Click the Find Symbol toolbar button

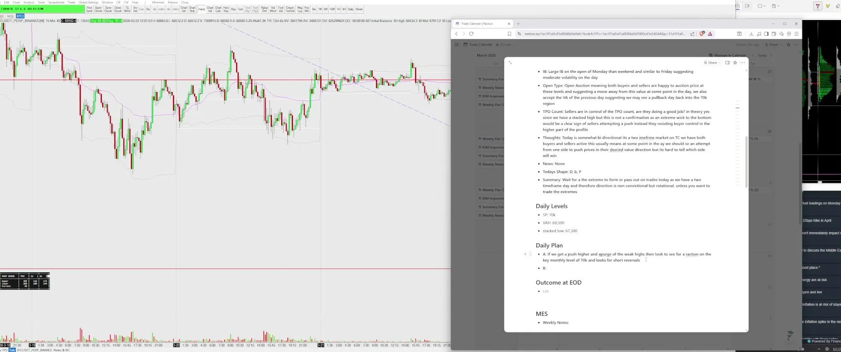(x=89, y=9)
